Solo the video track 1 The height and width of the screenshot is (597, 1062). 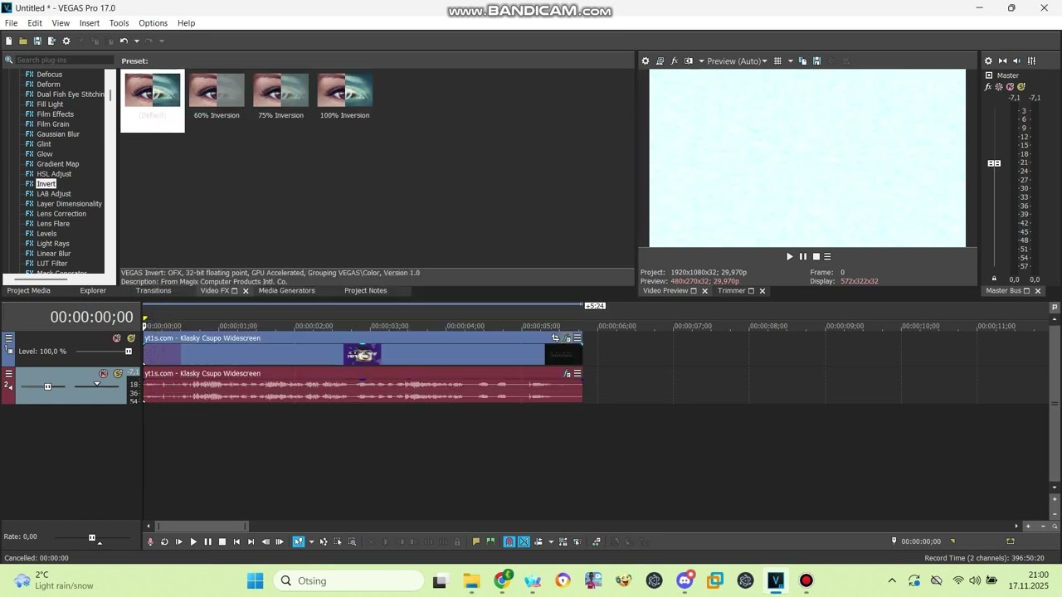point(131,338)
